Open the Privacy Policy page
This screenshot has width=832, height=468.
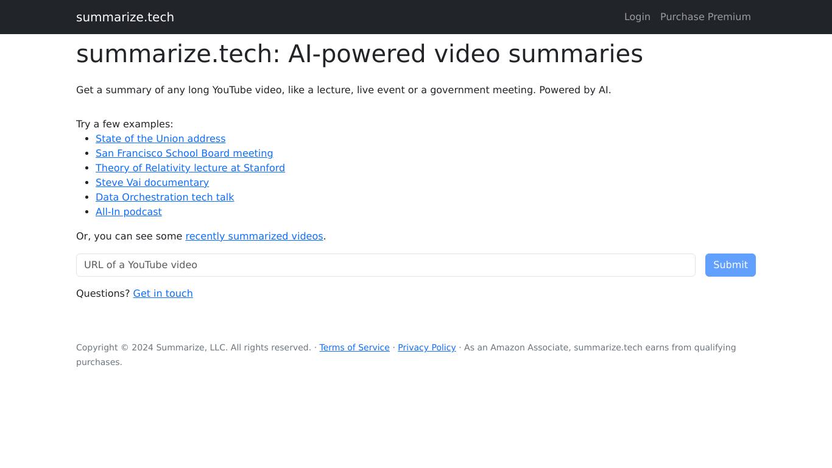[426, 347]
